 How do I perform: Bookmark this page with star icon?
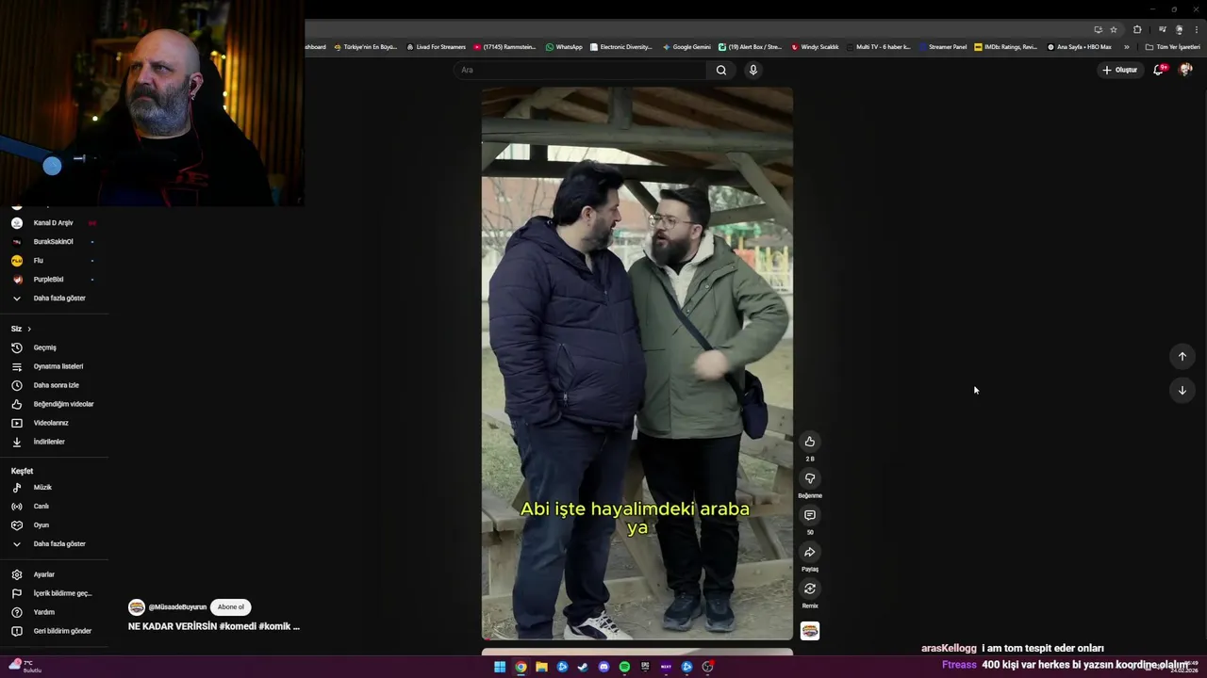click(1113, 29)
